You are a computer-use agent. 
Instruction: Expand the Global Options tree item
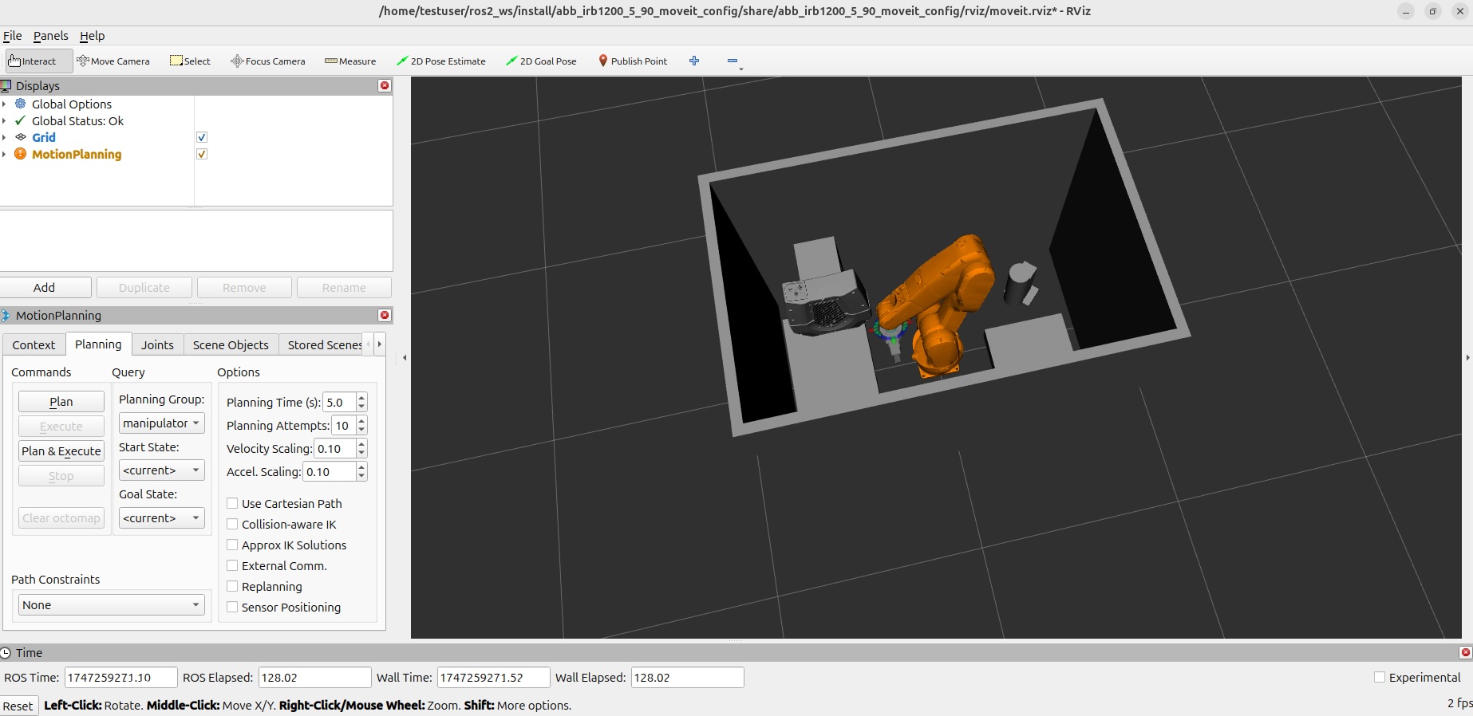(x=4, y=104)
